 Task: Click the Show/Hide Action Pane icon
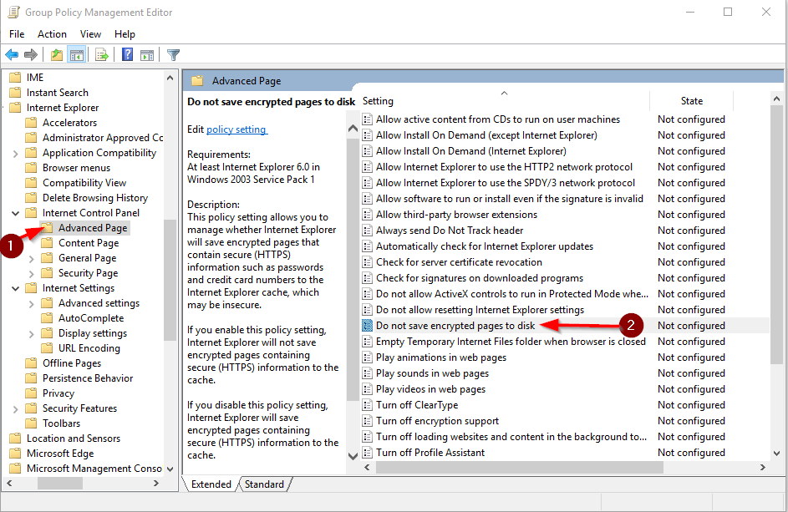147,54
